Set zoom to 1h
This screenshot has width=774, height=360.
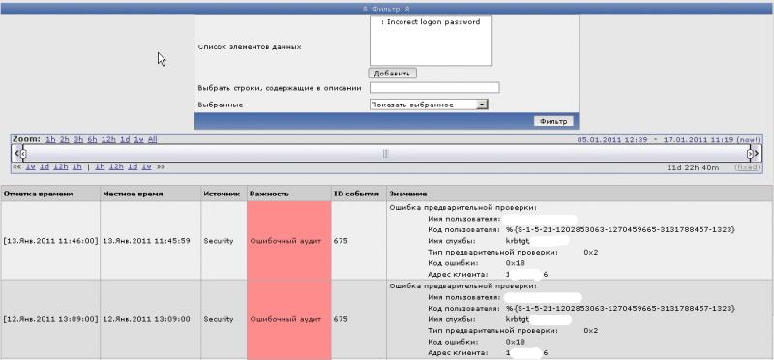[x=50, y=139]
